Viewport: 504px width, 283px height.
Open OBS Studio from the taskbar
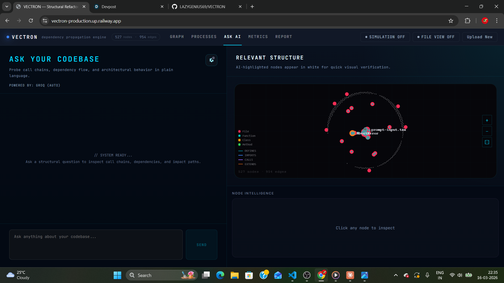[x=307, y=275]
